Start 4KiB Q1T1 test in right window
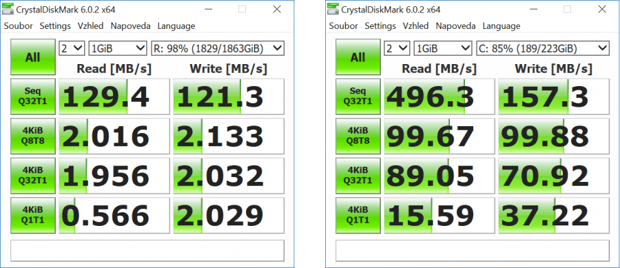The image size is (620, 268). click(x=358, y=215)
